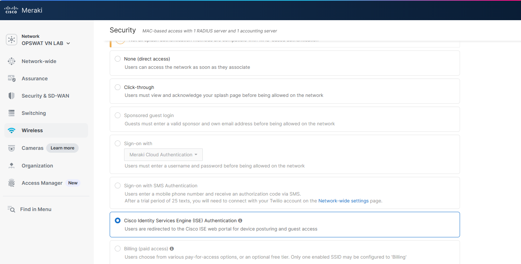Click the Access Manager fingerprint icon

point(12,183)
